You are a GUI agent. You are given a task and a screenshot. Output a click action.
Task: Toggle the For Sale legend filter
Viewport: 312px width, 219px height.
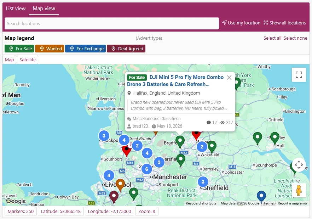(19, 49)
